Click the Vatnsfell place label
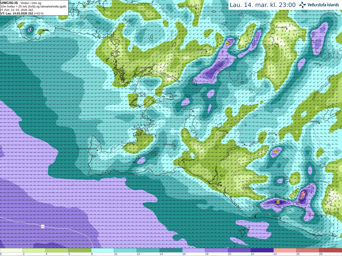The height and width of the screenshot is (256, 342). [314, 121]
